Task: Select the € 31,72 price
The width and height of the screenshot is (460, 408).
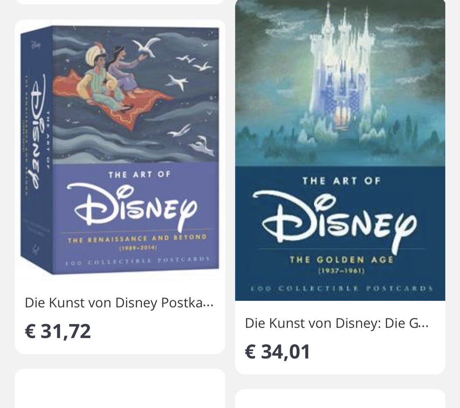Action: click(x=58, y=331)
